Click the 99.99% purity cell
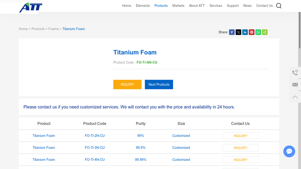The image size is (301, 169). tap(140, 160)
